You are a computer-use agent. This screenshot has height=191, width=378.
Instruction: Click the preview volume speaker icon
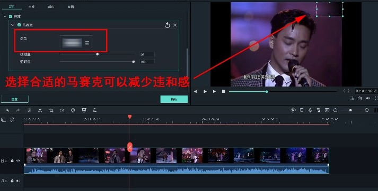point(368,98)
